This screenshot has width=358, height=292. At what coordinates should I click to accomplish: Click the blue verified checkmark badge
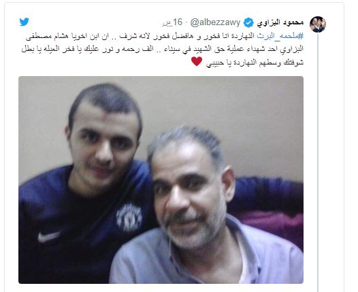click(x=248, y=23)
